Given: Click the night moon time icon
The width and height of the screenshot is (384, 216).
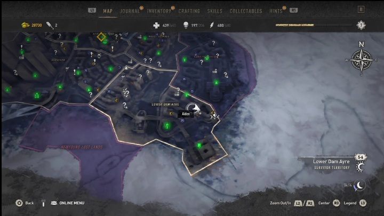Looking at the screenshot, I should click(x=359, y=186).
